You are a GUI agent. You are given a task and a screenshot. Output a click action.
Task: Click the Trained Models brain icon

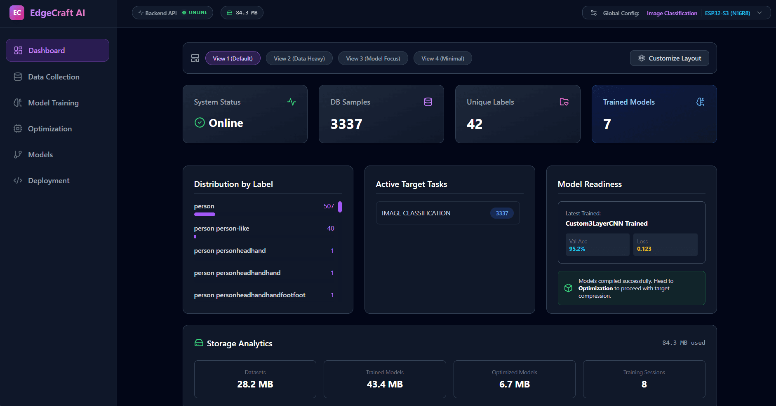tap(701, 102)
